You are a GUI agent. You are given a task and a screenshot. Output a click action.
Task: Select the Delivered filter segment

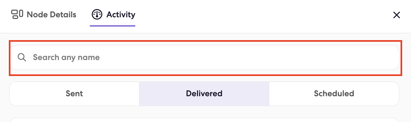point(204,94)
